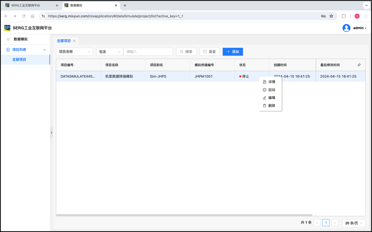Close the 全部项目 tab
Viewport: 372px width, 232px height.
[x=74, y=41]
